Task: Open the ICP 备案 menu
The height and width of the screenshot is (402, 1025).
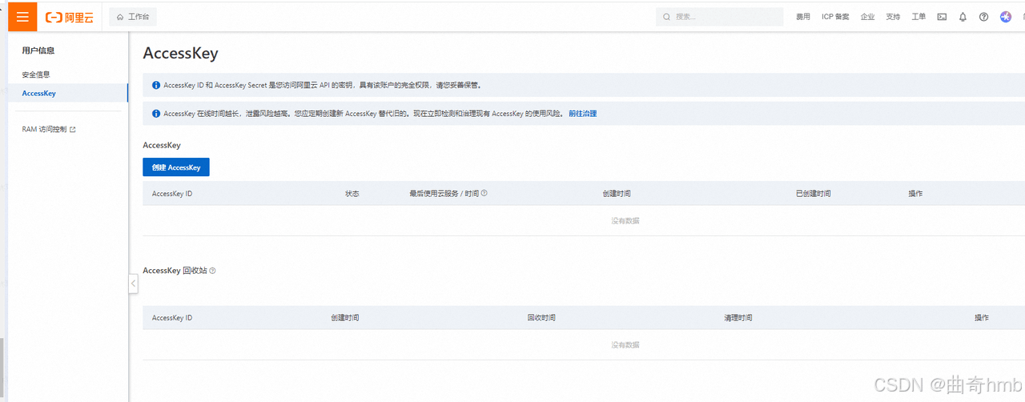Action: point(835,17)
